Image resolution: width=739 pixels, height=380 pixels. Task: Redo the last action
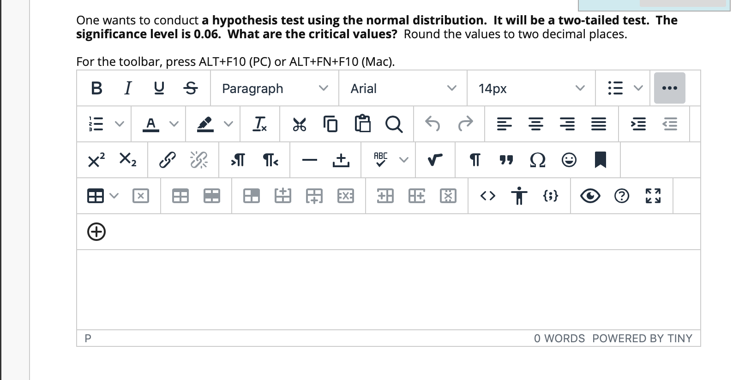point(465,124)
